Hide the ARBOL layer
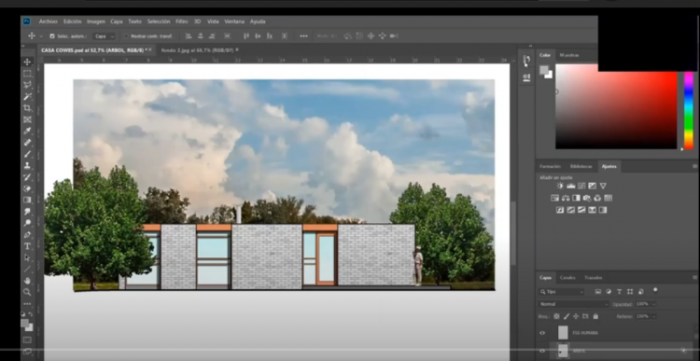The image size is (700, 361). coord(542,351)
